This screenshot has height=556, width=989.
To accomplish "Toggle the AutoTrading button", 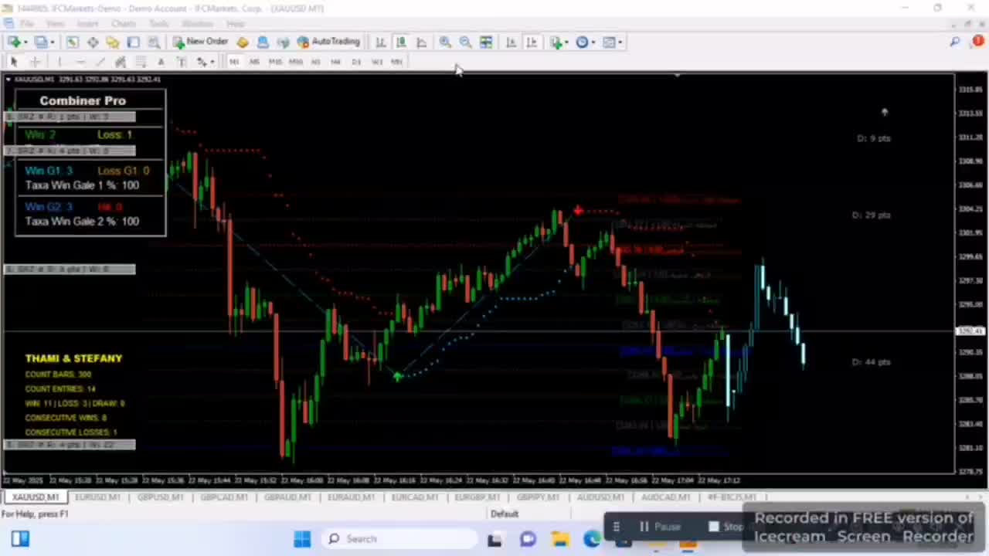I will click(328, 42).
